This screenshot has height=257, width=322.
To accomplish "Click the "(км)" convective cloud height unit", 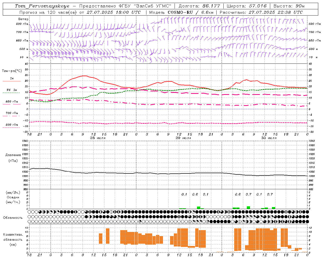I will (13, 244).
